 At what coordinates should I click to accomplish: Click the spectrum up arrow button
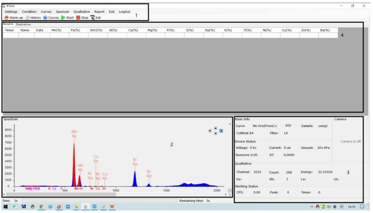[x=216, y=128]
